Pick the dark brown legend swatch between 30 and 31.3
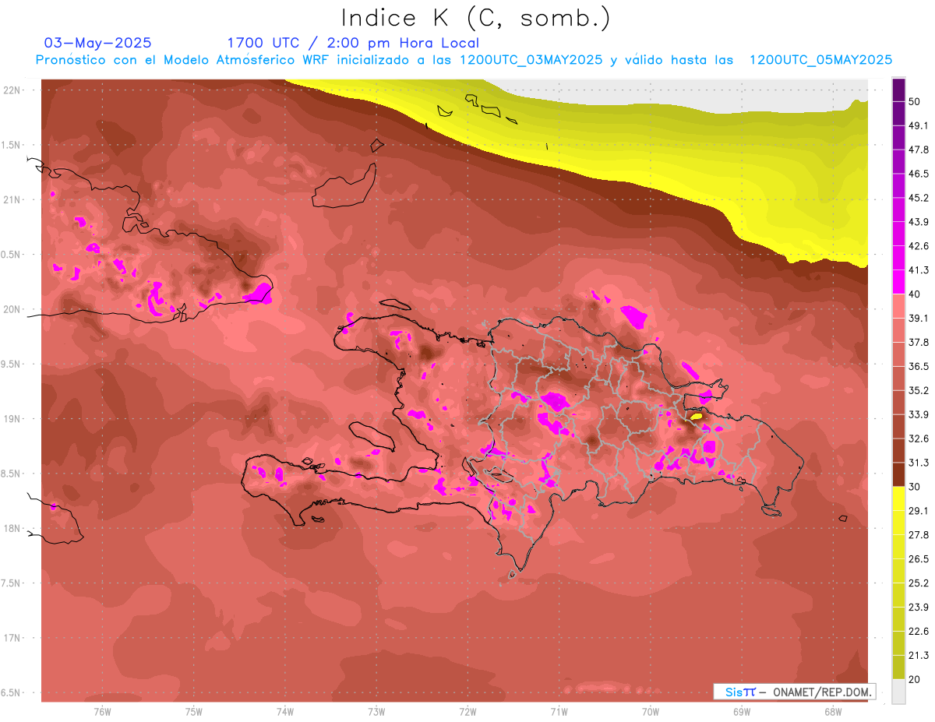 click(x=898, y=475)
